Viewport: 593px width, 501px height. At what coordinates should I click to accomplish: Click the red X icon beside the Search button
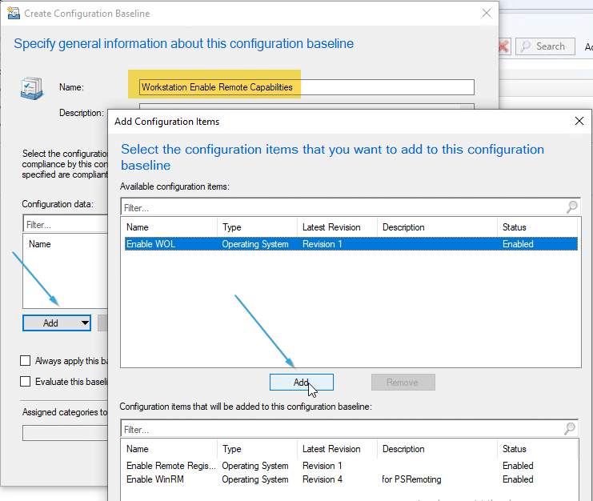click(x=503, y=46)
